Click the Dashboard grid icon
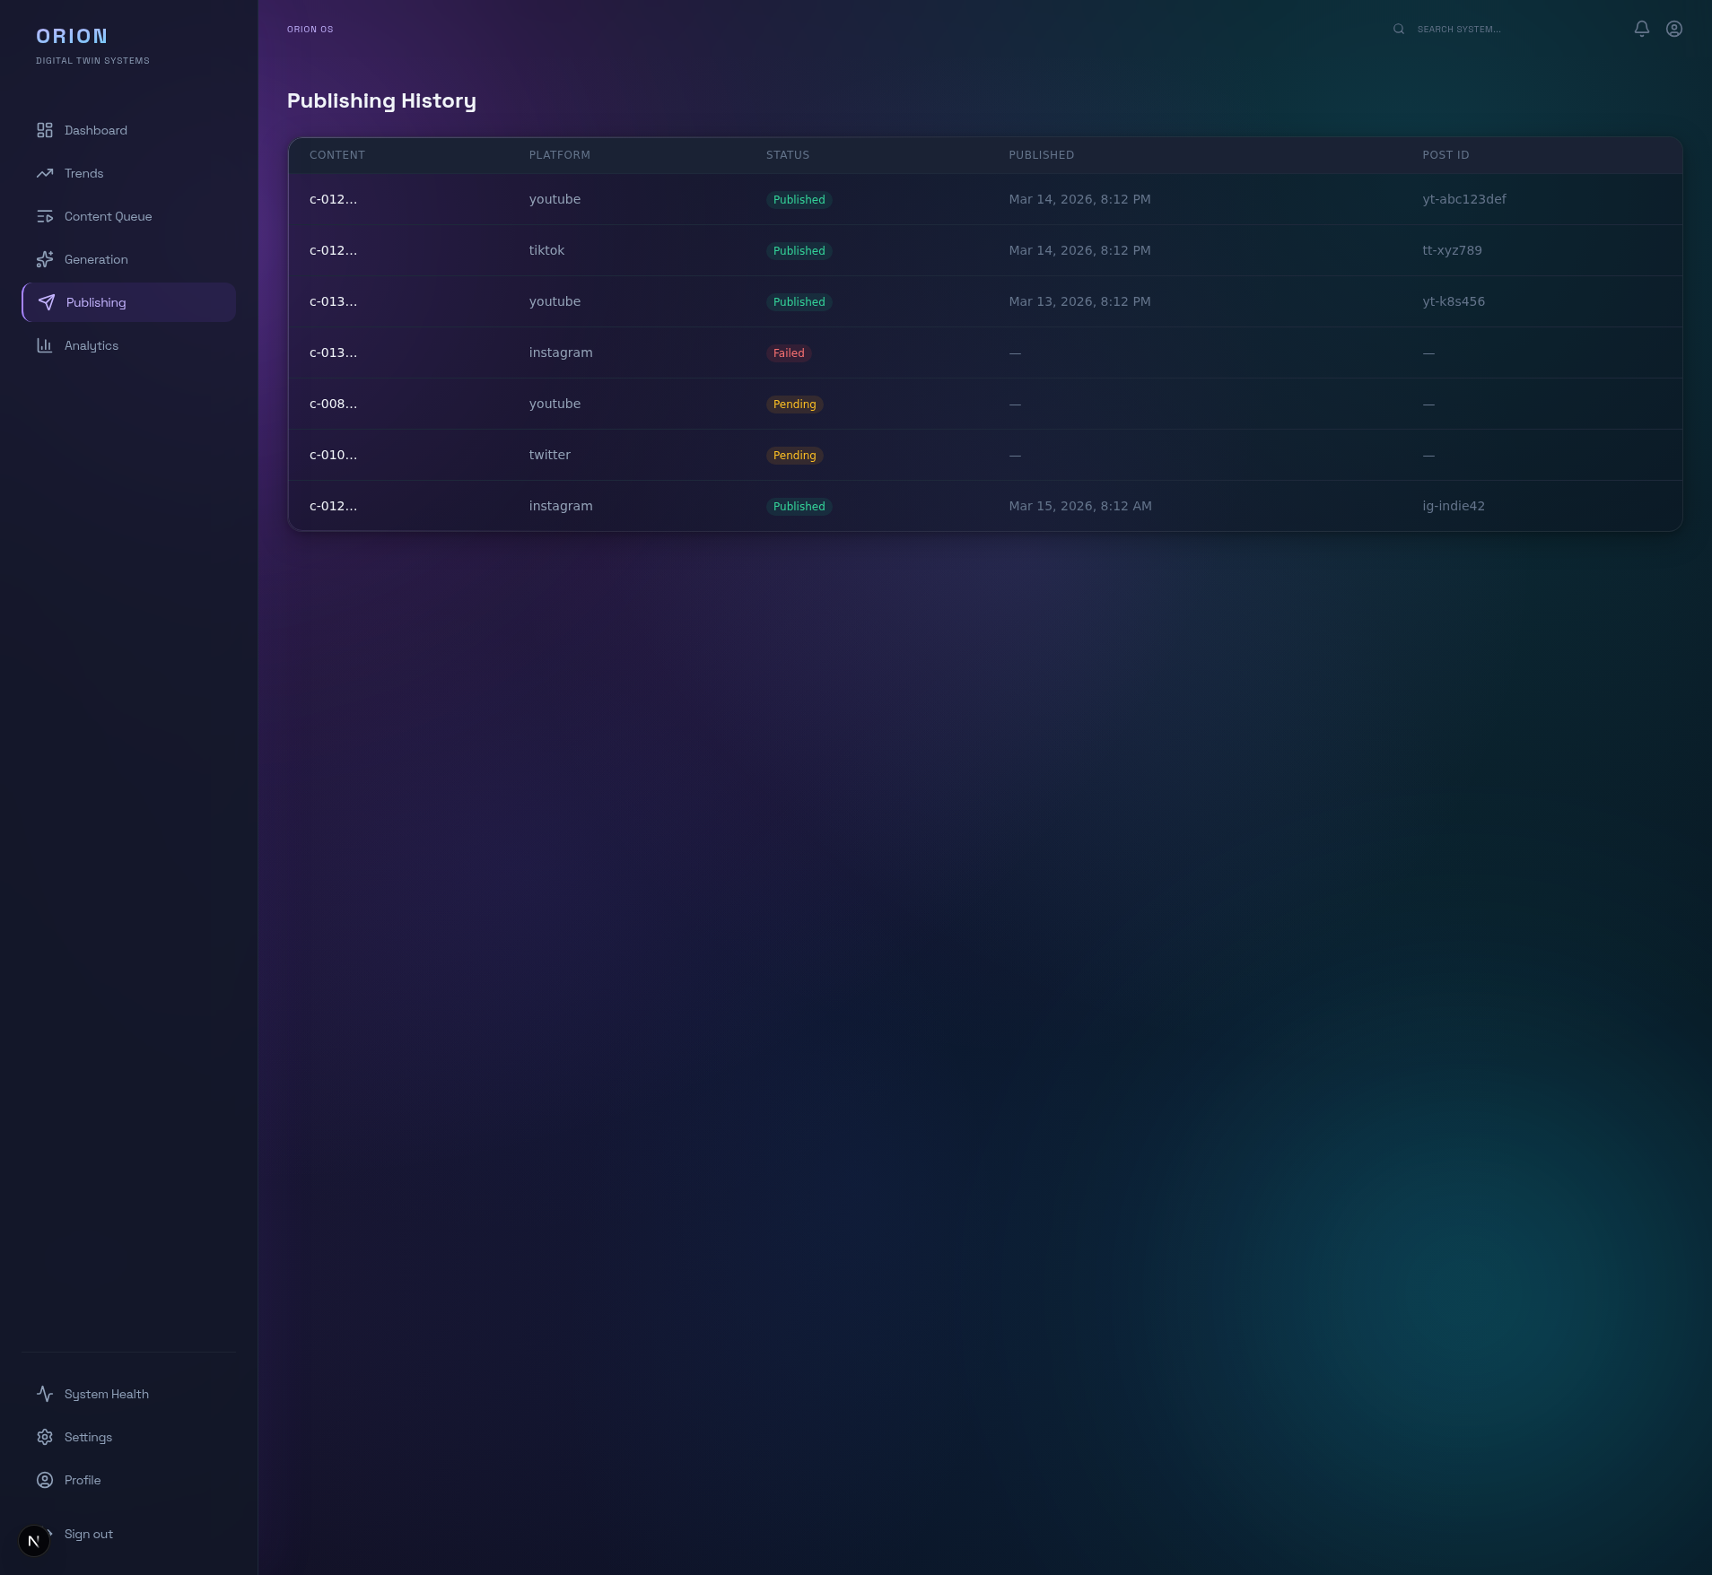The width and height of the screenshot is (1712, 1575). [x=45, y=130]
